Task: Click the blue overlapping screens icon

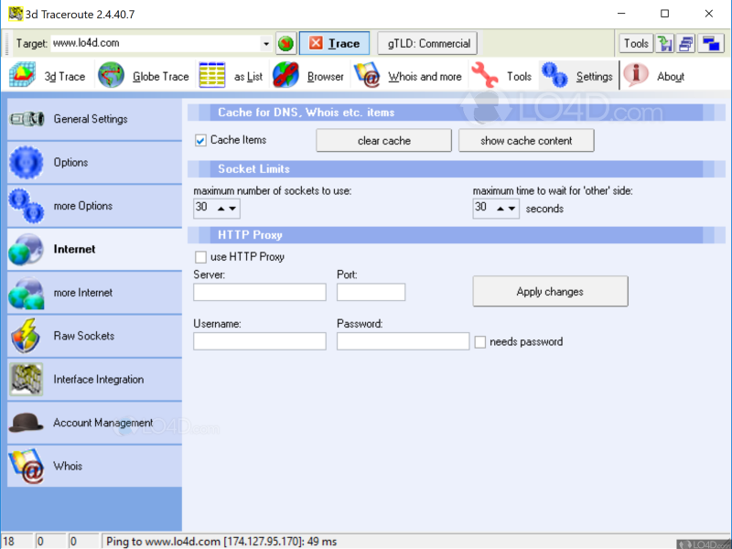Action: (x=711, y=43)
